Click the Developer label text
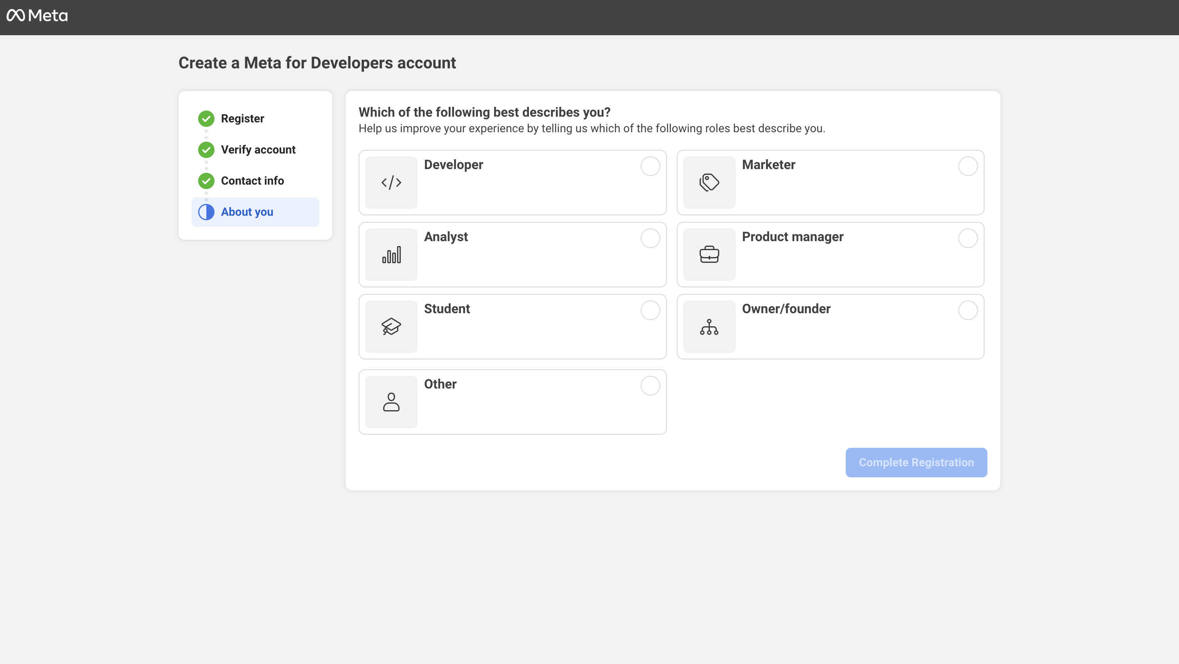This screenshot has width=1179, height=664. click(454, 165)
